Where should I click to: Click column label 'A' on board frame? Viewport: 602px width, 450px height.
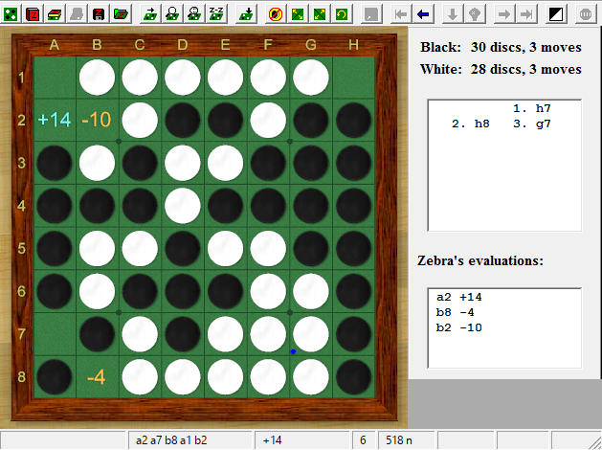coord(55,45)
